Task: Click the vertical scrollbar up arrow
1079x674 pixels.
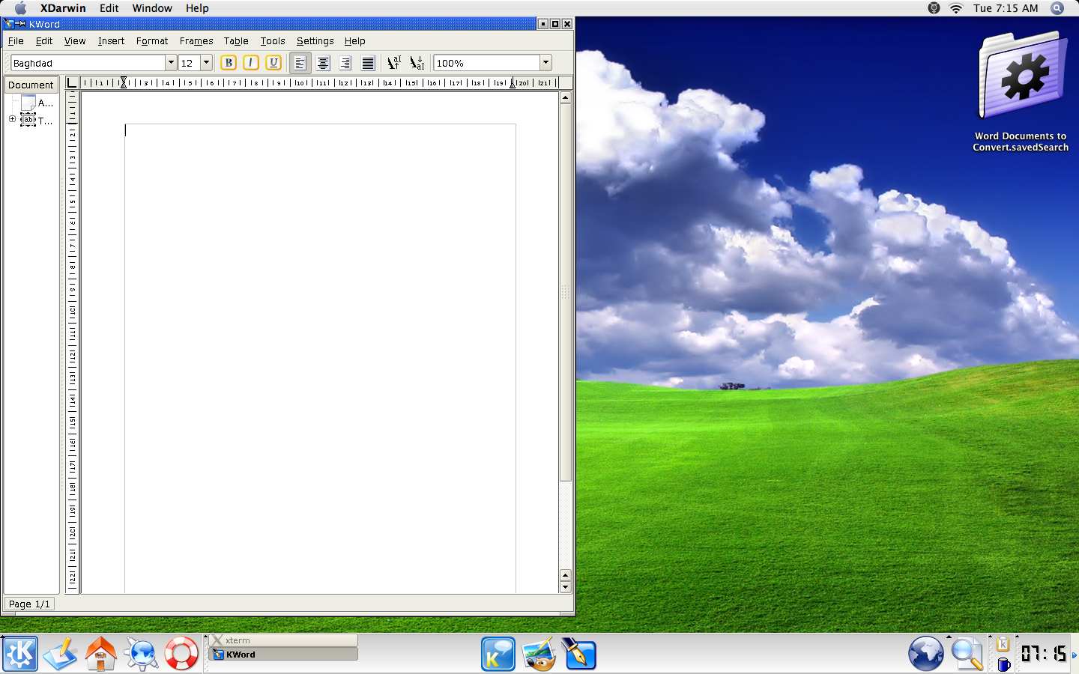Action: (x=566, y=98)
